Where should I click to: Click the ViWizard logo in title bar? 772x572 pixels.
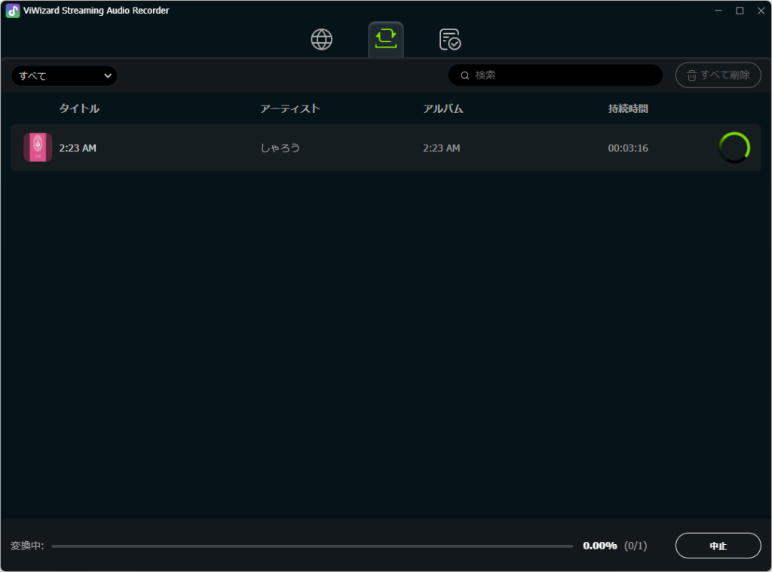pos(12,11)
